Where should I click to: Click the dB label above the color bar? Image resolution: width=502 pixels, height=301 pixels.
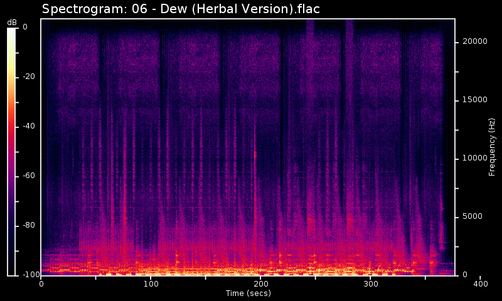(12, 23)
